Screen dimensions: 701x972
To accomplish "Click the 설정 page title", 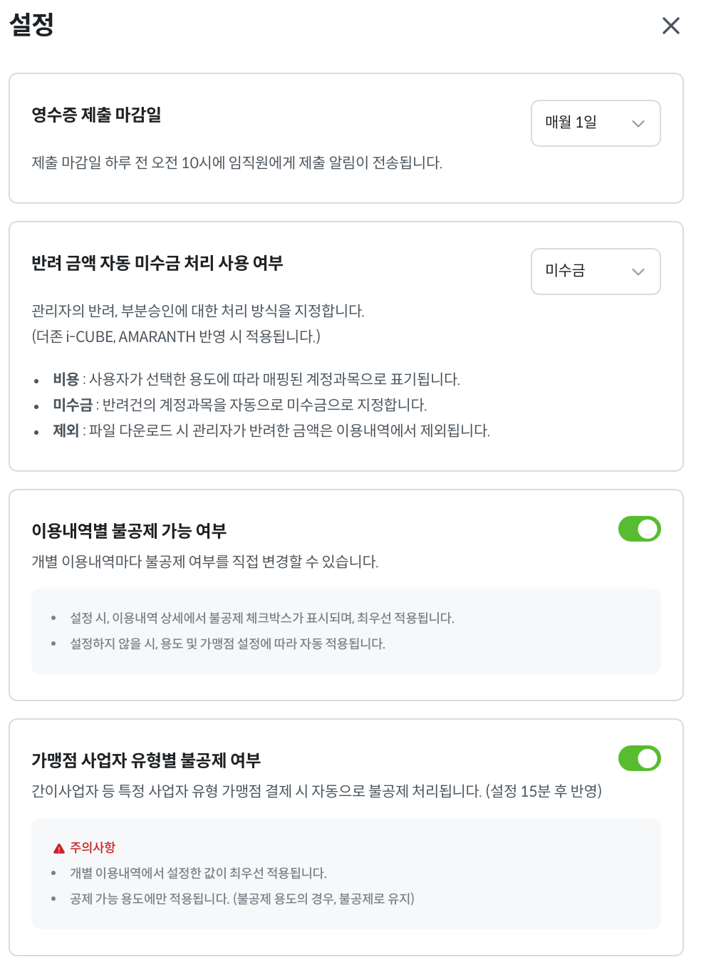I will pyautogui.click(x=32, y=25).
